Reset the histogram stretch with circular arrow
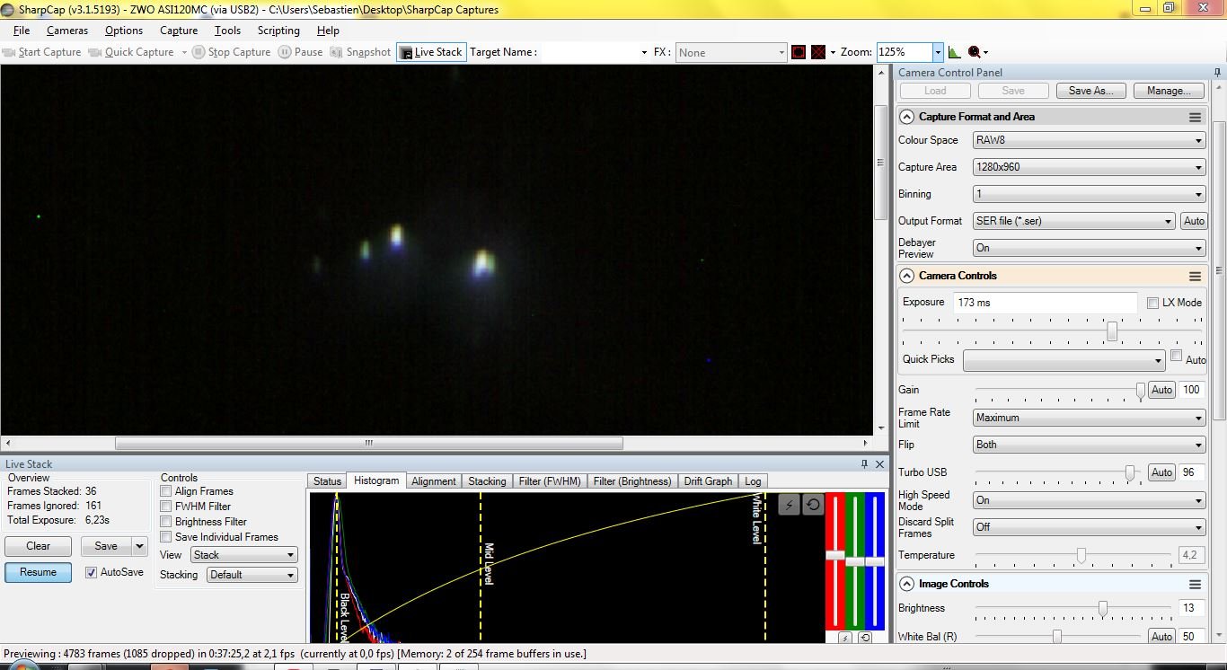Viewport: 1227px width, 670px height. [x=813, y=505]
